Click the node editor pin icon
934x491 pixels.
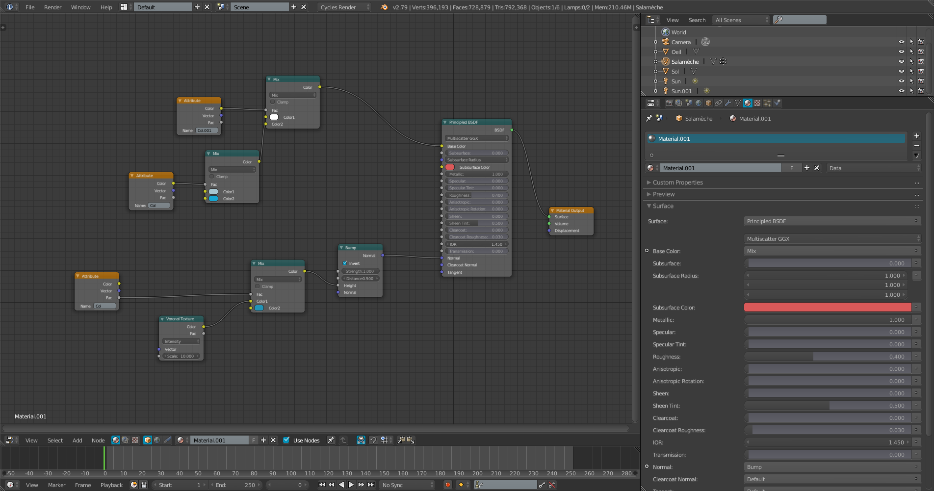pos(331,440)
